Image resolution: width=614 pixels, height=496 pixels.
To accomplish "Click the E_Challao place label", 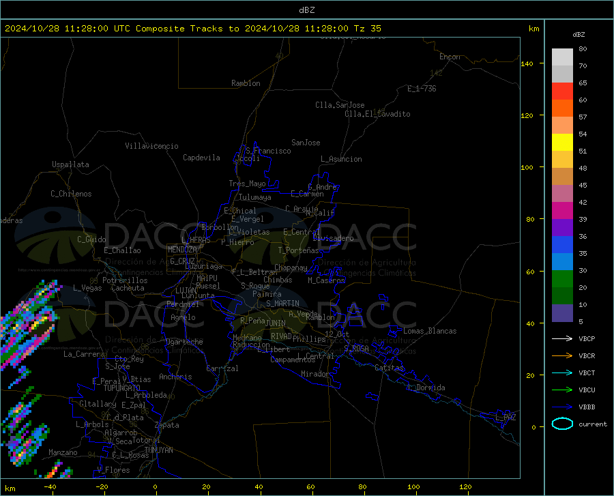I will pyautogui.click(x=122, y=250).
